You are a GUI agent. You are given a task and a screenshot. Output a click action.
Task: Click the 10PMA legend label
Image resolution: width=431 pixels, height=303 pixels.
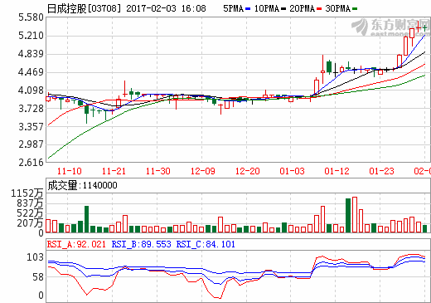[267, 8]
